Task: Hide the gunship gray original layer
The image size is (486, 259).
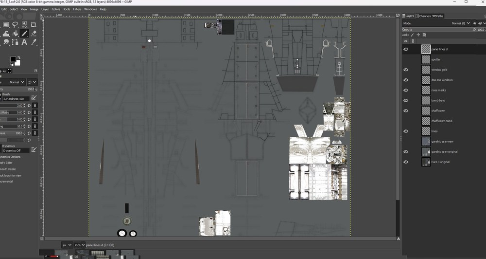Action: point(406,151)
